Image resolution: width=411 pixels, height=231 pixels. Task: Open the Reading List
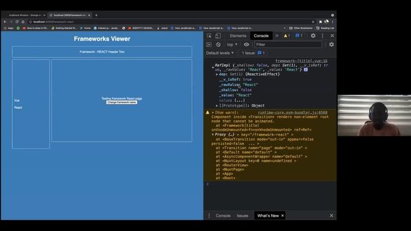pyautogui.click(x=325, y=28)
